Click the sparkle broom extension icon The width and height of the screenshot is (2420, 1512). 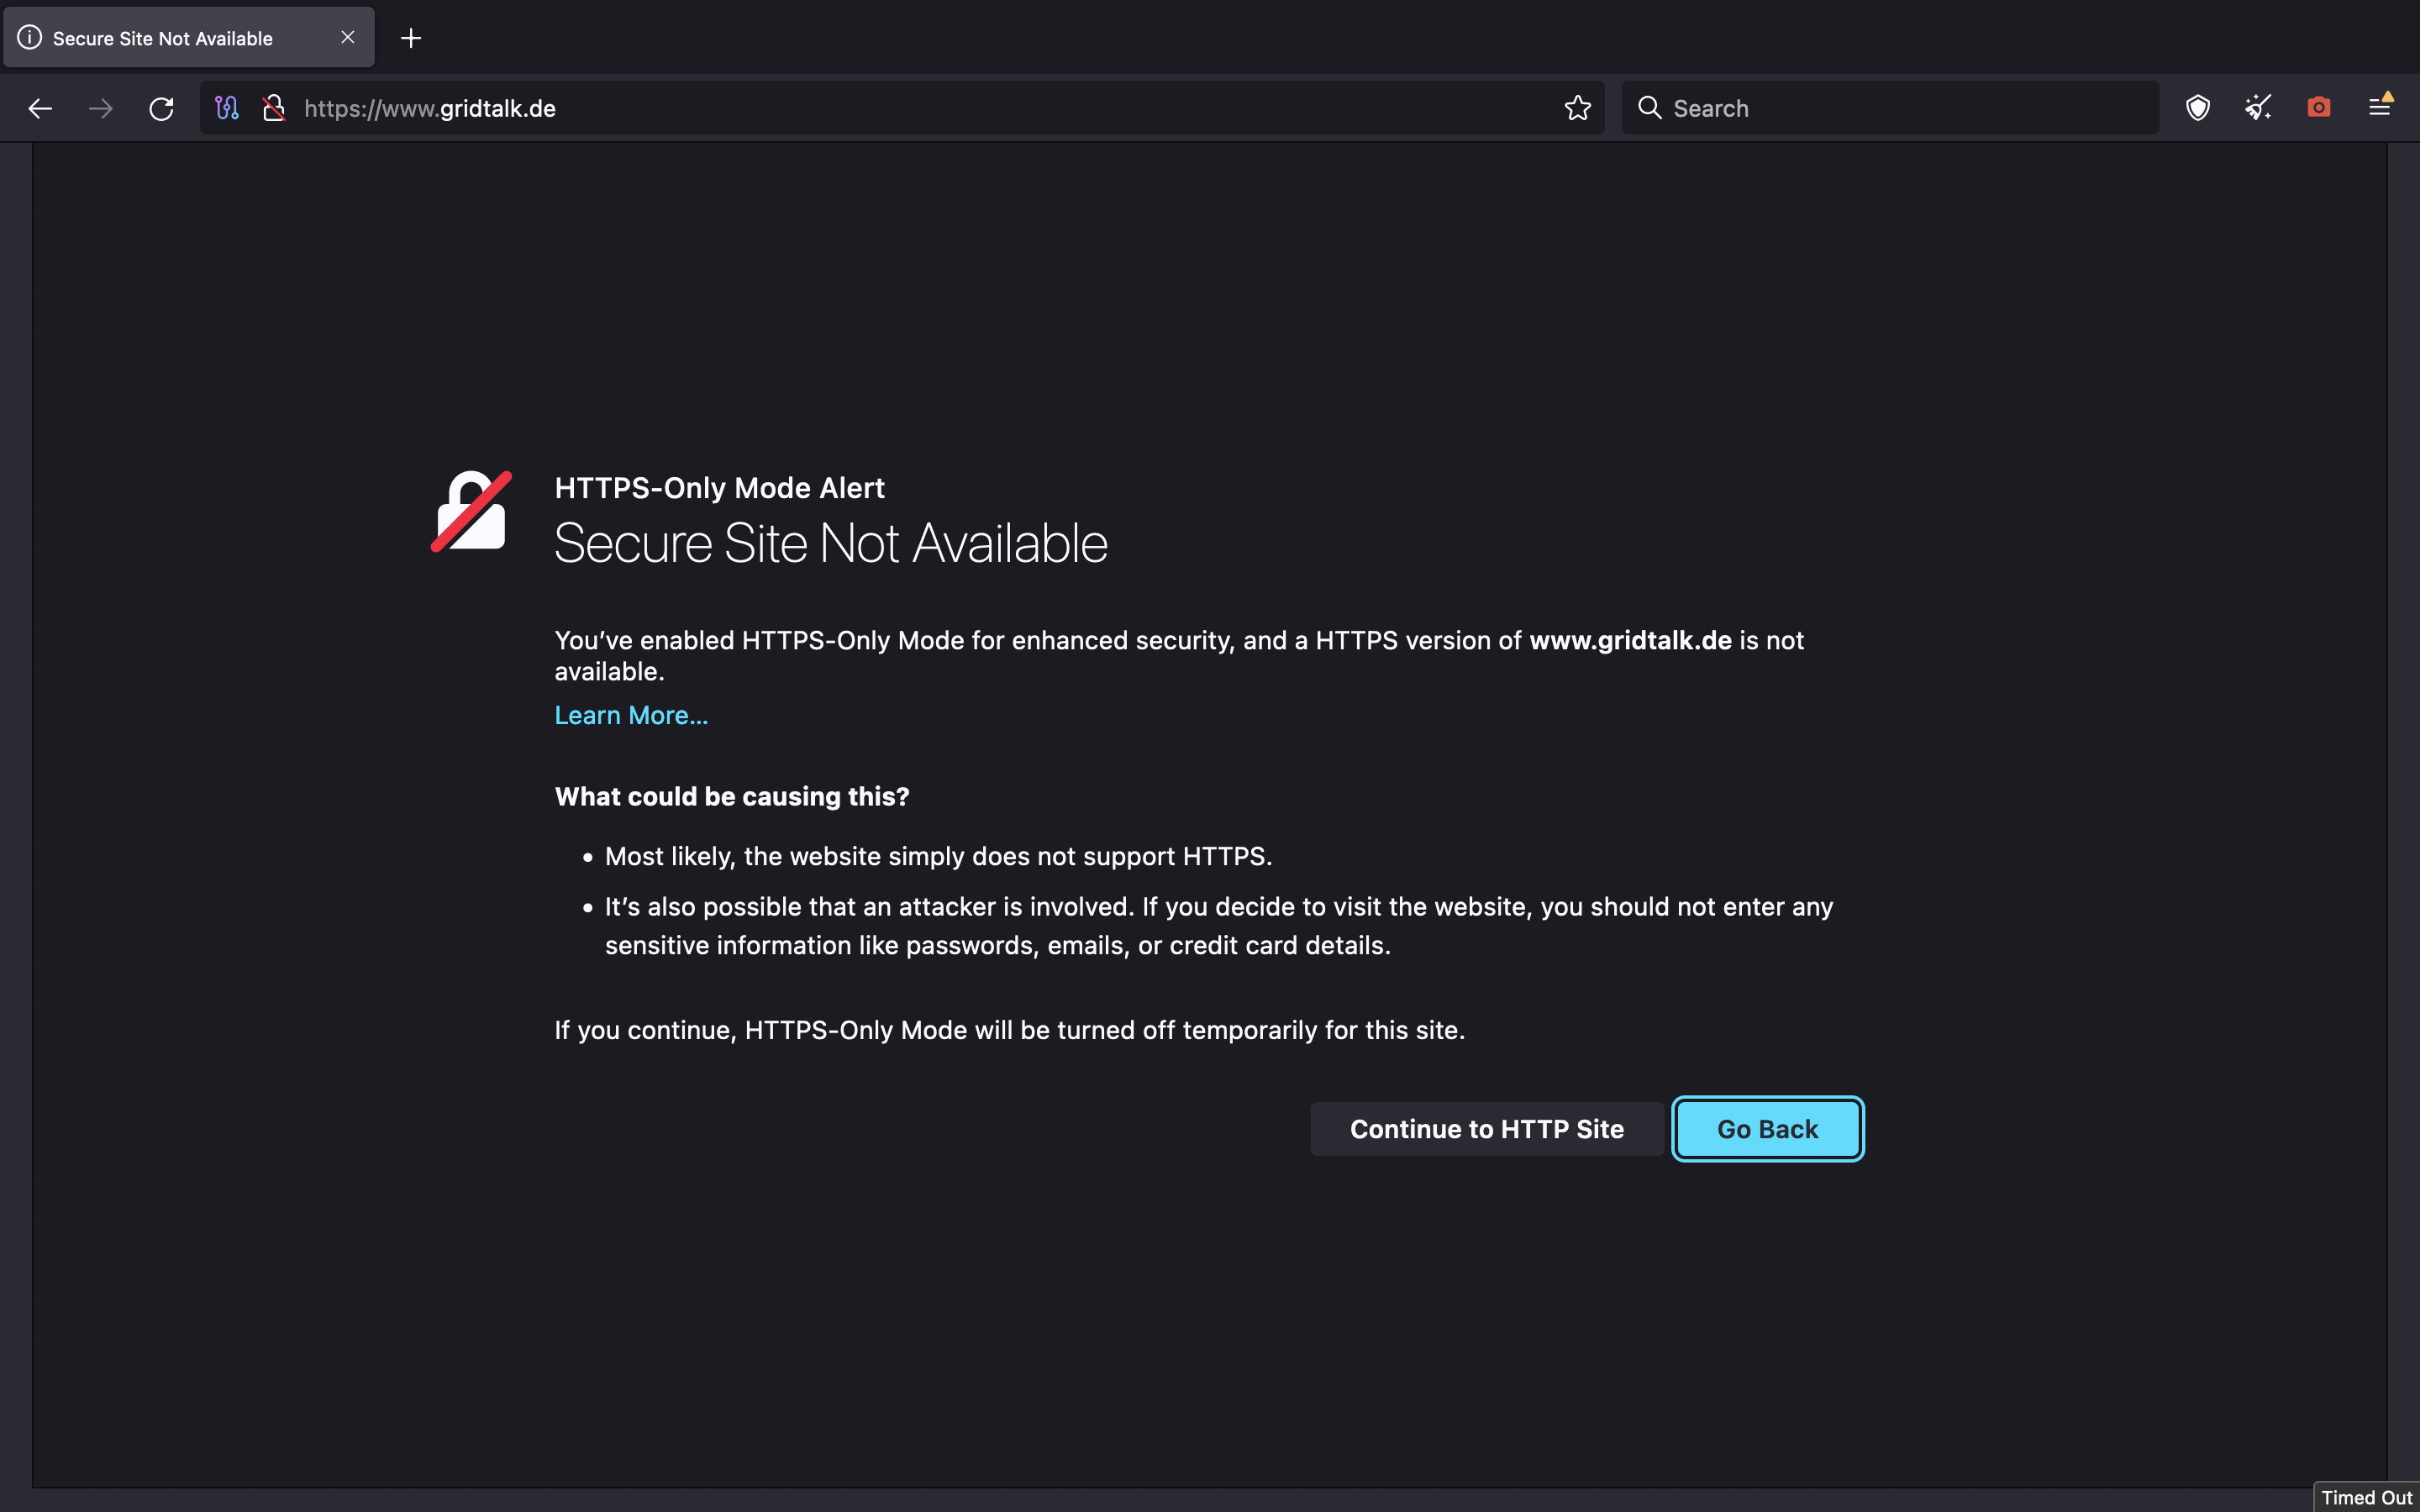[x=2258, y=108]
